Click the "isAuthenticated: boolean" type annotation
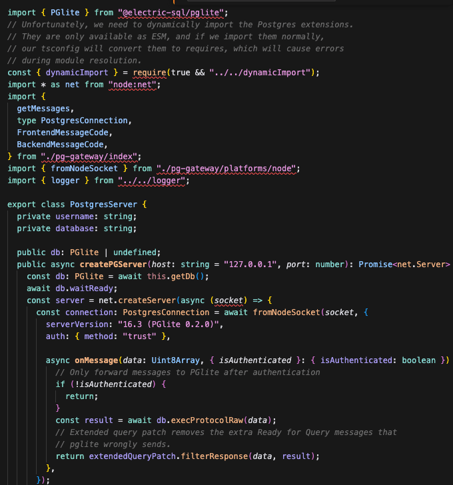The height and width of the screenshot is (485, 453). point(378,360)
